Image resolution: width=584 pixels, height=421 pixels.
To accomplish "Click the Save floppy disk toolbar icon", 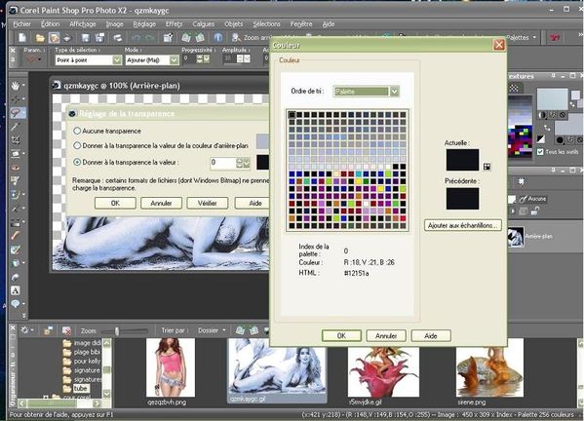I will (85, 38).
